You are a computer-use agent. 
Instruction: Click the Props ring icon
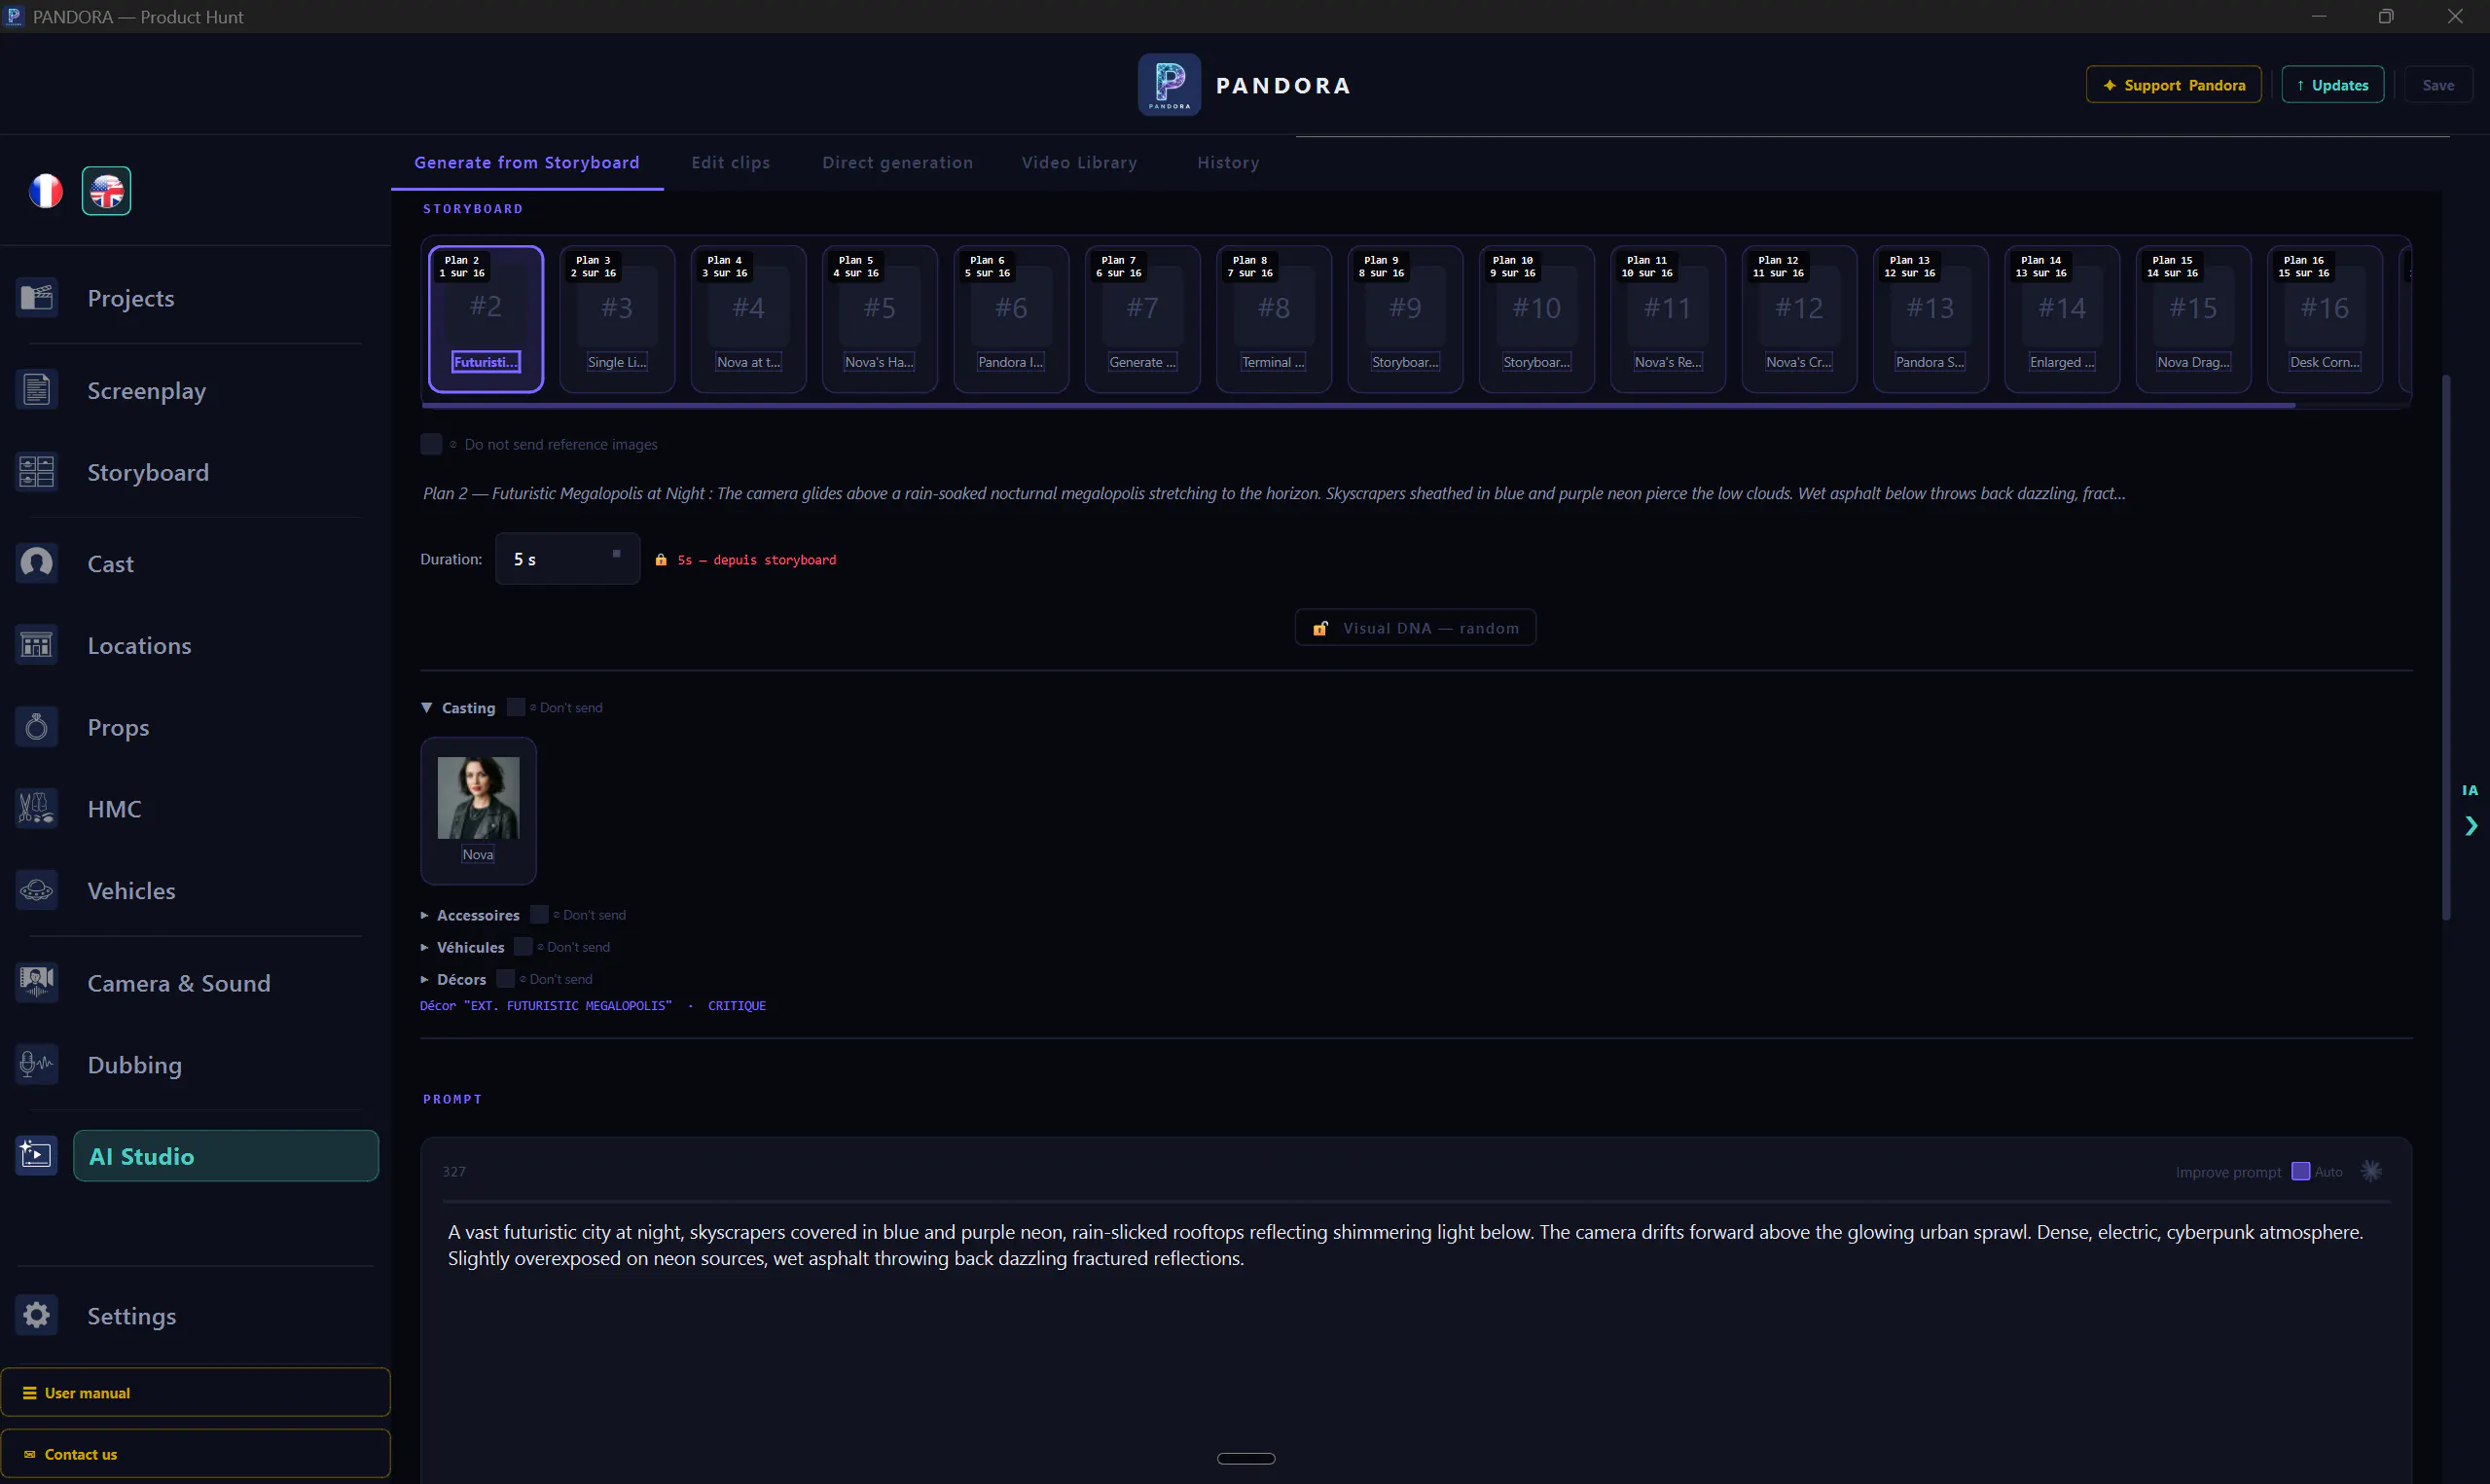pos(37,726)
